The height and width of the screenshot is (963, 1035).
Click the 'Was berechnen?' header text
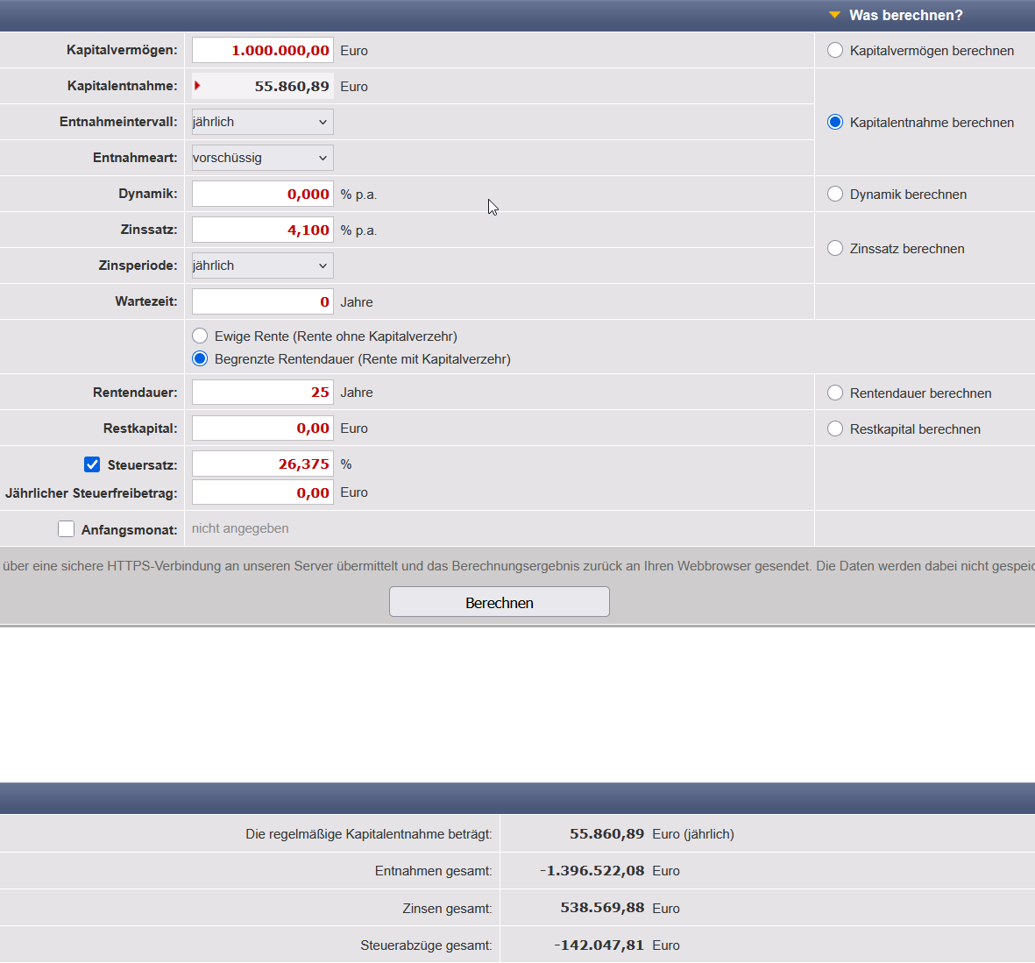[905, 15]
